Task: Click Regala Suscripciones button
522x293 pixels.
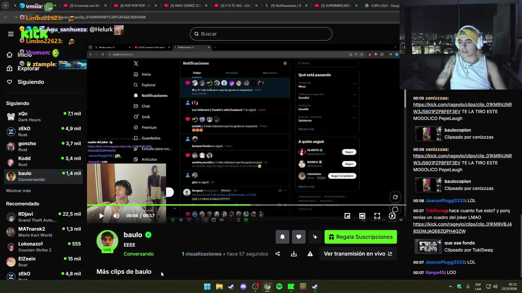Action: point(361,237)
